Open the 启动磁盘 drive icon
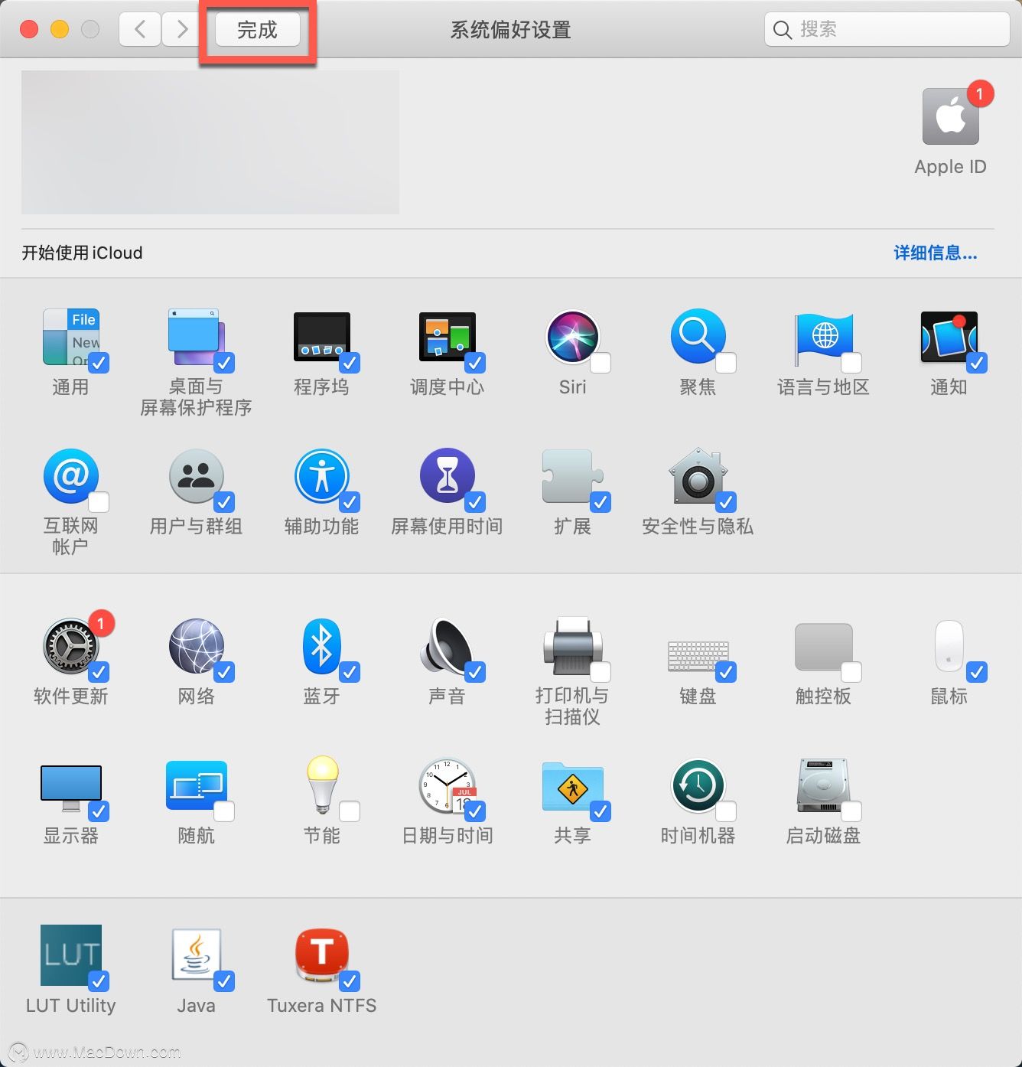Image resolution: width=1022 pixels, height=1067 pixels. 823,785
